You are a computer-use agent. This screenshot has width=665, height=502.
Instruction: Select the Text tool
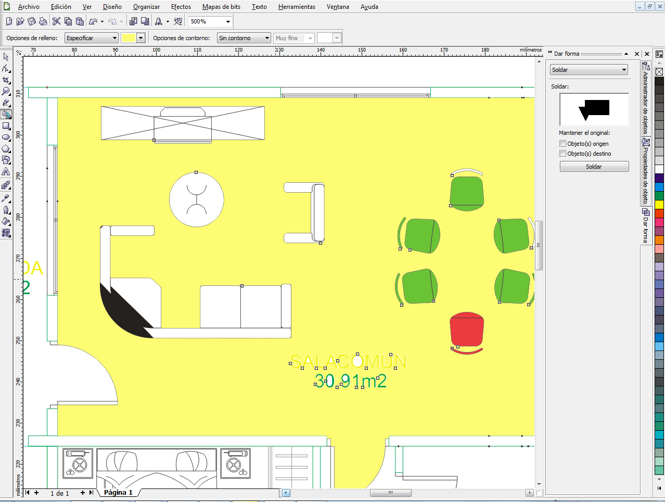point(6,172)
